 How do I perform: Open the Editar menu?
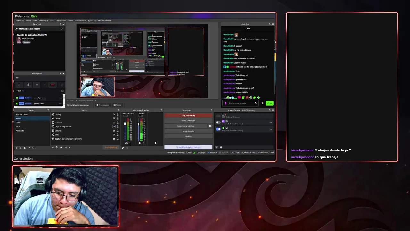[29, 21]
